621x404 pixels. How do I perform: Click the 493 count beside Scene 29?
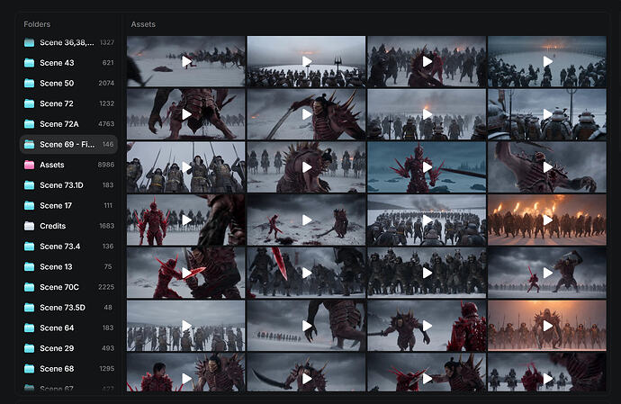[108, 348]
